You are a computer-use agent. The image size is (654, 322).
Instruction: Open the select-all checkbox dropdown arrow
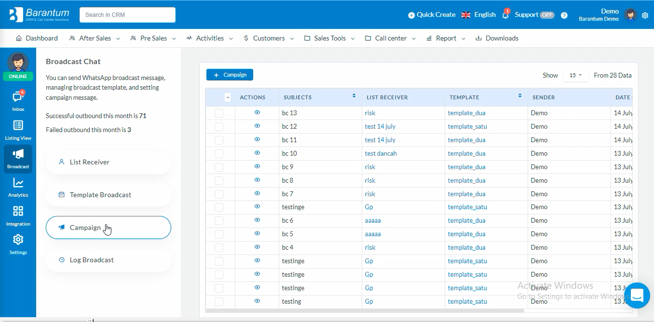228,97
